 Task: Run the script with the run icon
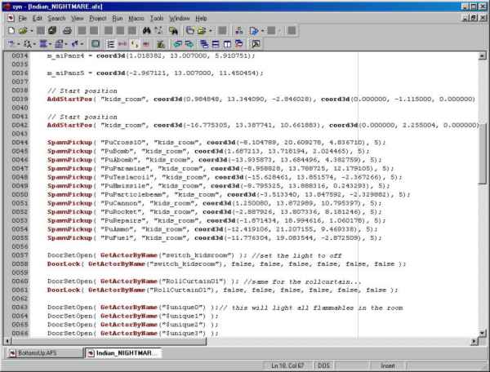254,30
